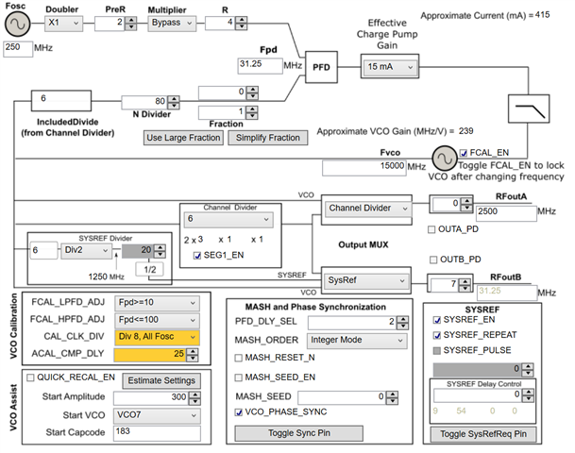The image size is (575, 453).
Task: Click the Fpd 31.25 MHz field
Action: pyautogui.click(x=260, y=66)
